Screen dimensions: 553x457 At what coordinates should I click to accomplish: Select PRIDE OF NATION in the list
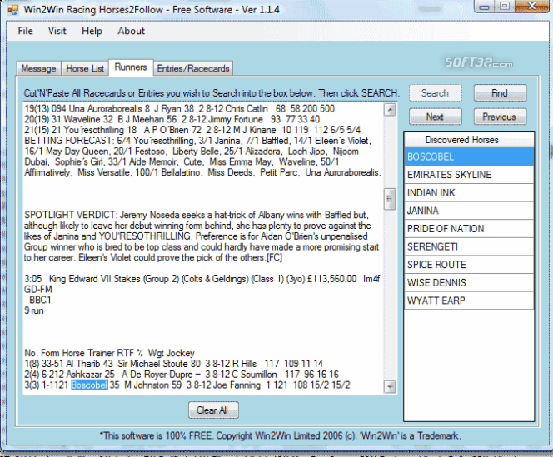(469, 228)
